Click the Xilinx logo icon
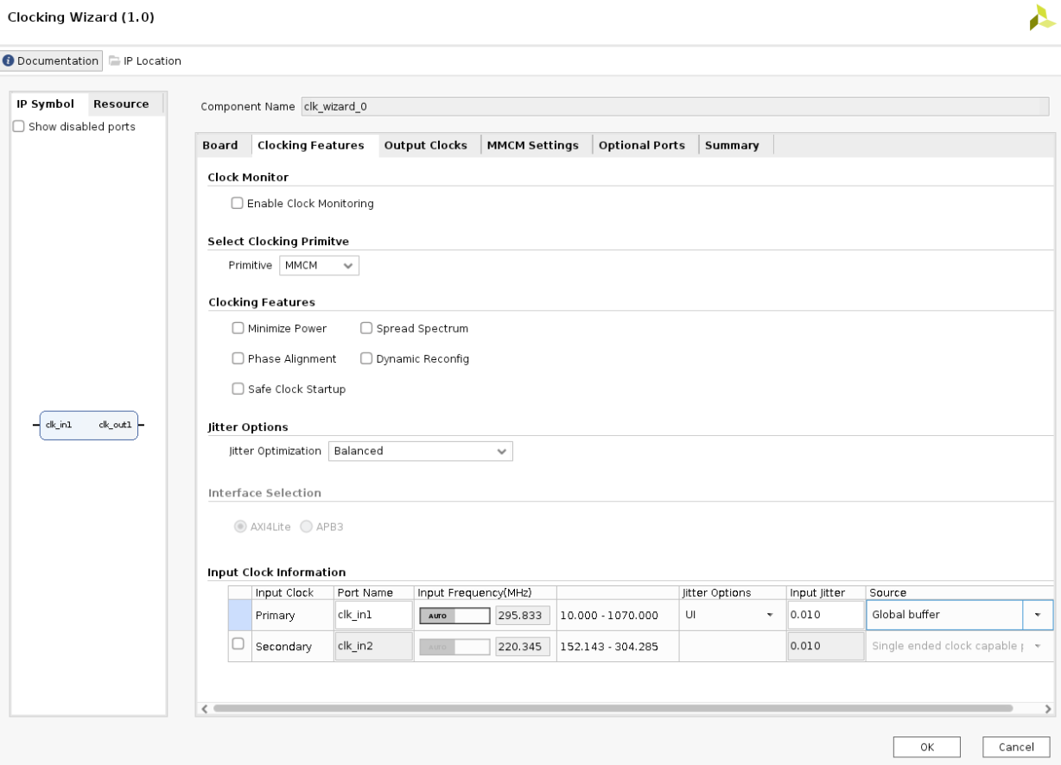 coord(1042,18)
